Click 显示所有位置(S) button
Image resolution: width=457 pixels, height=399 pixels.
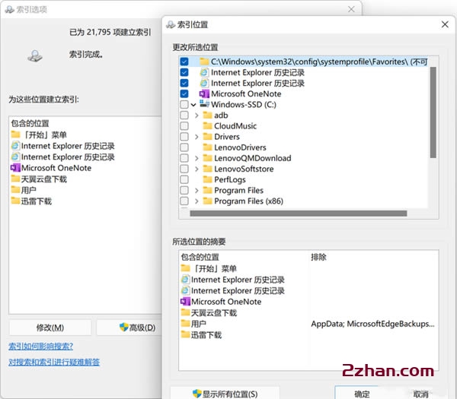[x=225, y=394]
